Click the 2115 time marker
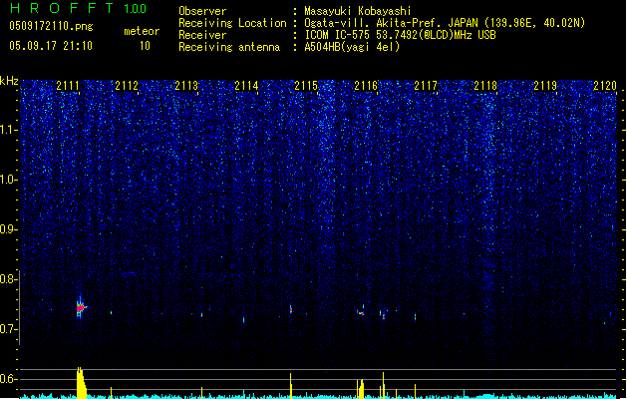Image resolution: width=627 pixels, height=399 pixels. coord(306,86)
